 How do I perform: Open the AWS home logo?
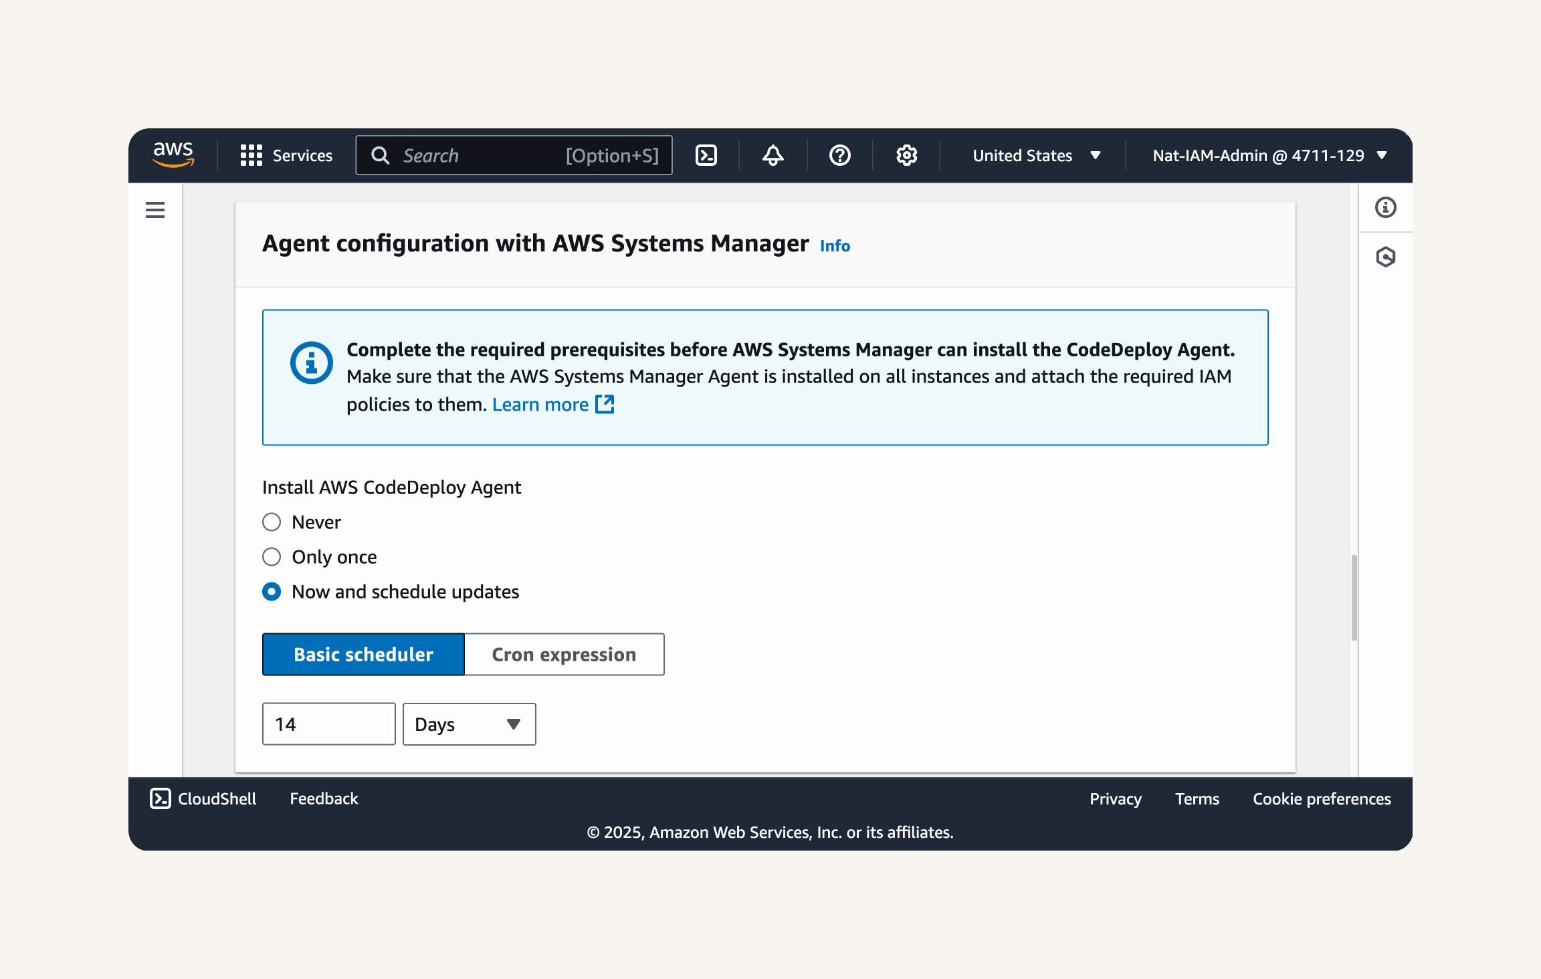(x=173, y=154)
